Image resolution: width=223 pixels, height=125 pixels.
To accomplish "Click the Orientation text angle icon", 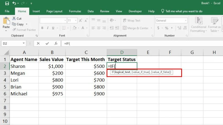I will [112, 20].
